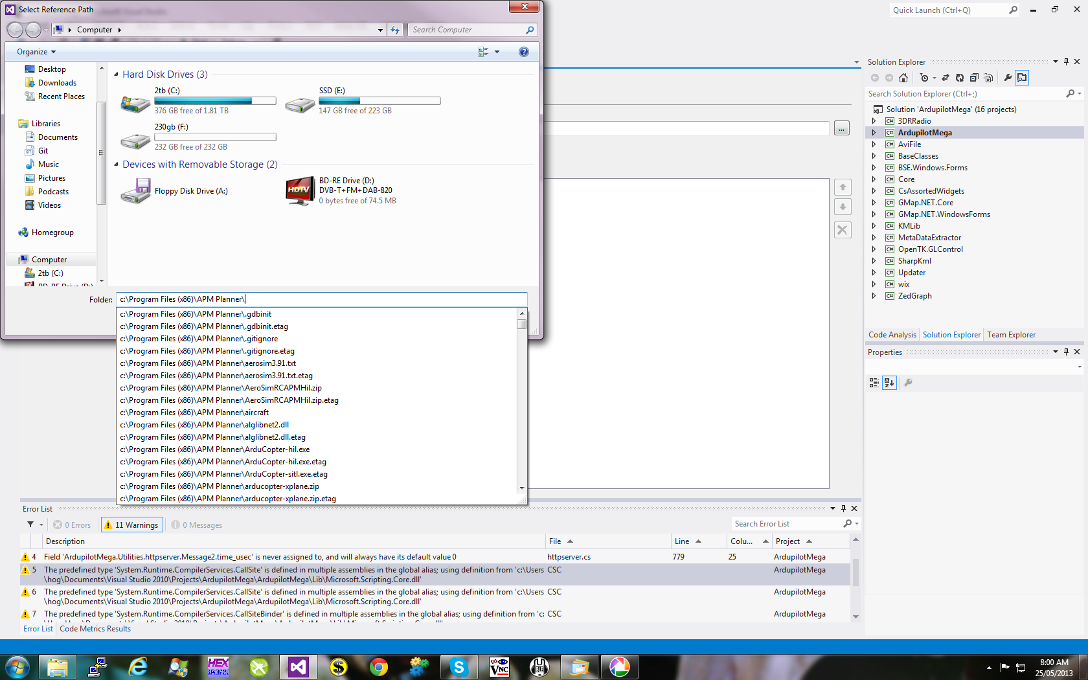This screenshot has width=1088, height=680.
Task: Switch to the Team Explorer tab
Action: 1011,335
